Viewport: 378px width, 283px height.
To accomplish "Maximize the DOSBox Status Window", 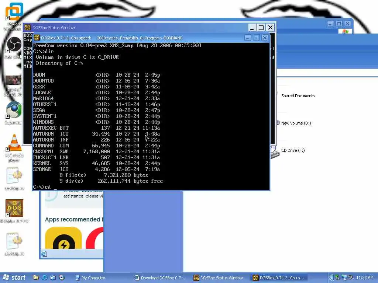I will click(261, 27).
